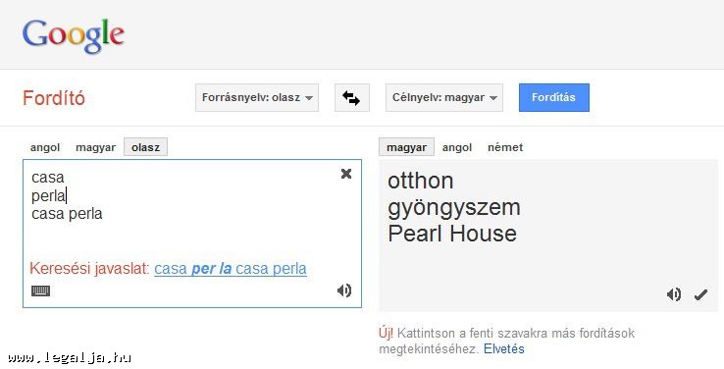The image size is (724, 369).
Task: Click the swap languages arrows icon
Action: pos(352,97)
